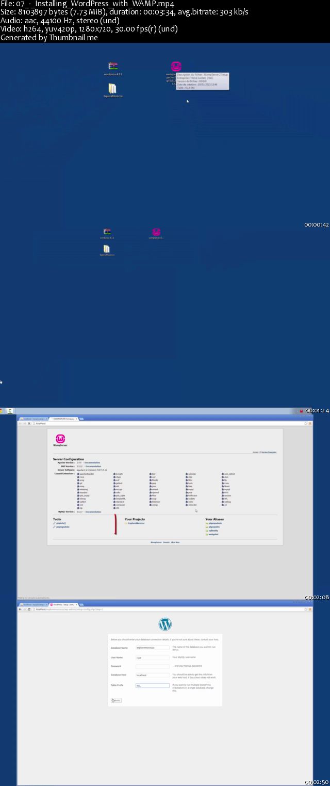Close the WordPress Setup Configuration tab
This screenshot has height=786, width=330.
click(x=76, y=604)
